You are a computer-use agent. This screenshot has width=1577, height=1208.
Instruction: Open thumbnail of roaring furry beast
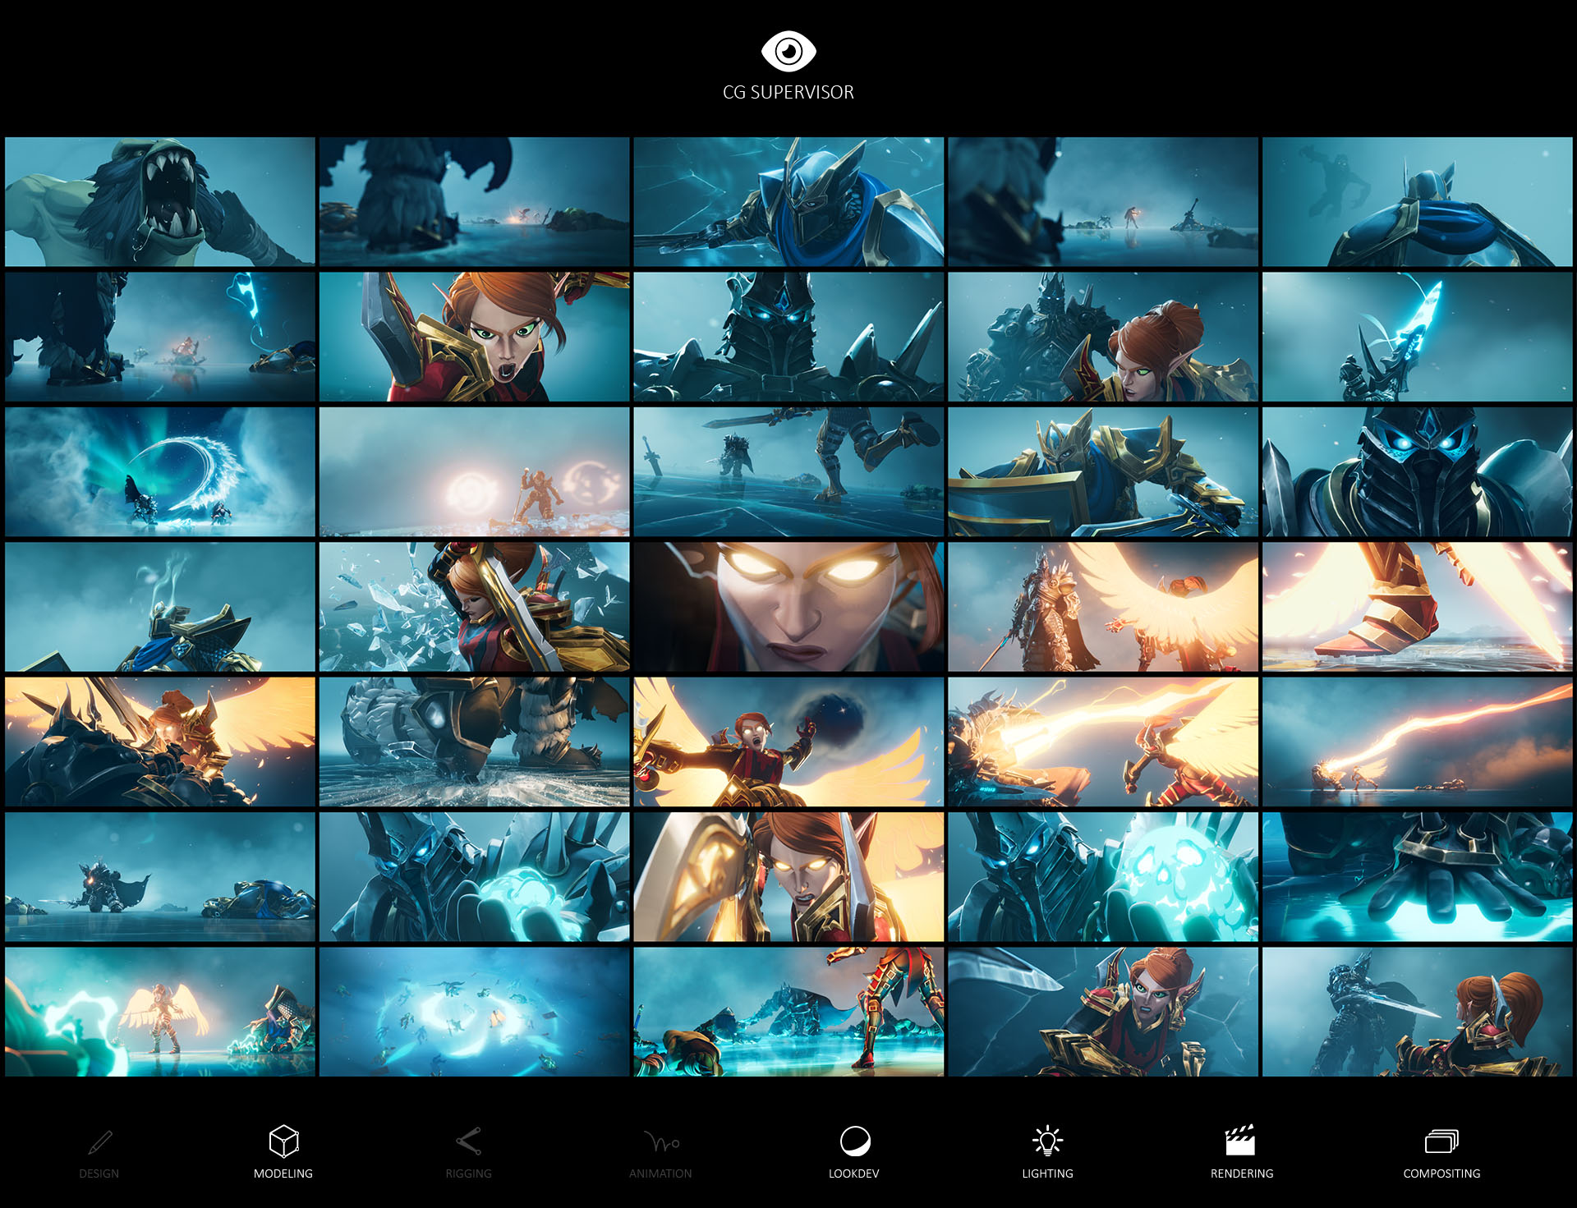[160, 202]
